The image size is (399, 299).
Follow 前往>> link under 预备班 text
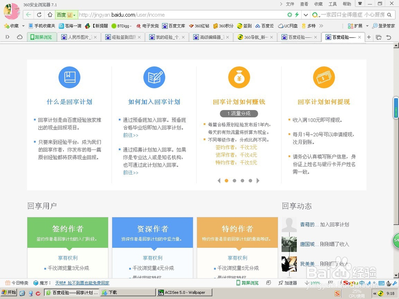tap(130, 135)
